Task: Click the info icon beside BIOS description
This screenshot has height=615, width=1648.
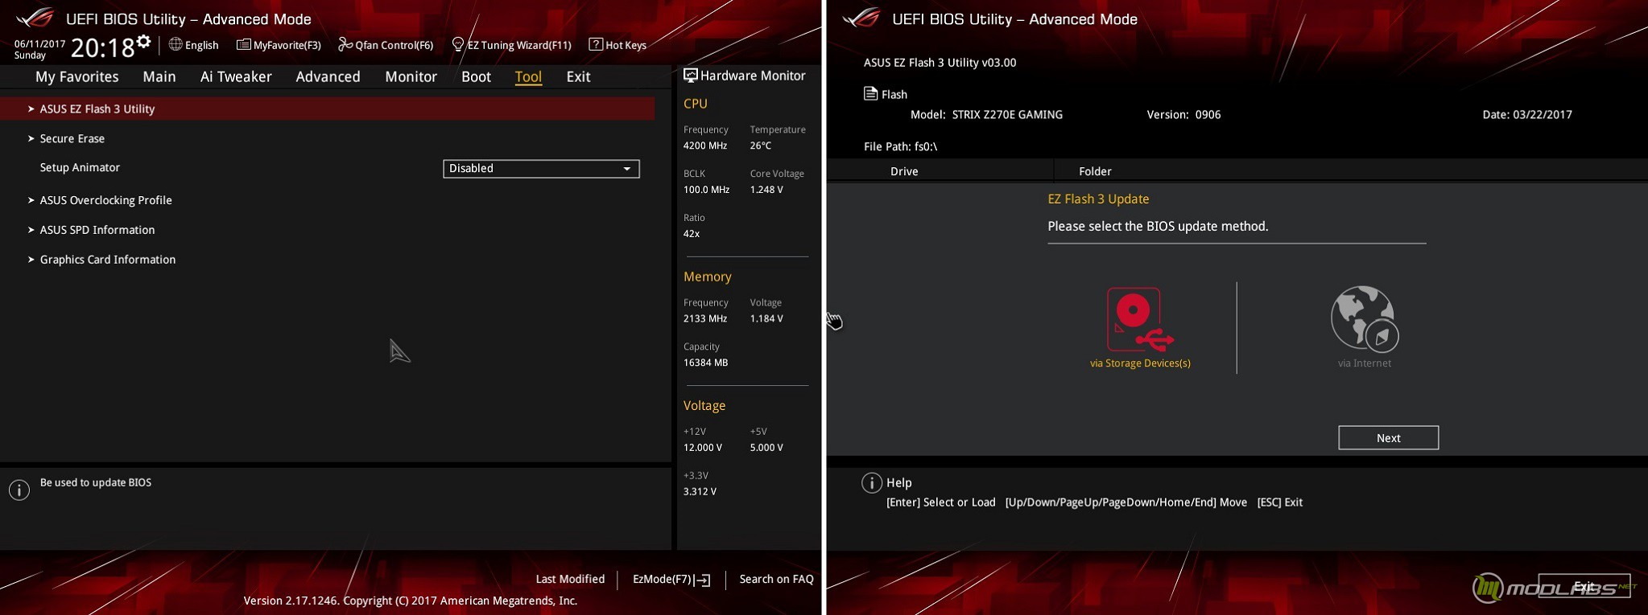Action: pyautogui.click(x=19, y=490)
